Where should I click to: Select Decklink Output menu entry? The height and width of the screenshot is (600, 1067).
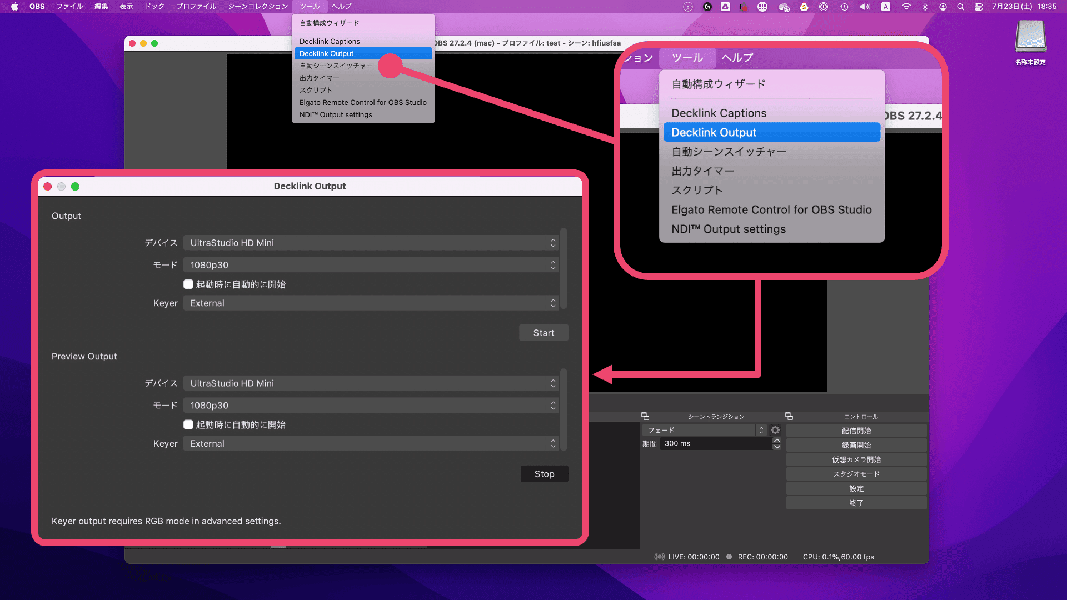click(363, 53)
